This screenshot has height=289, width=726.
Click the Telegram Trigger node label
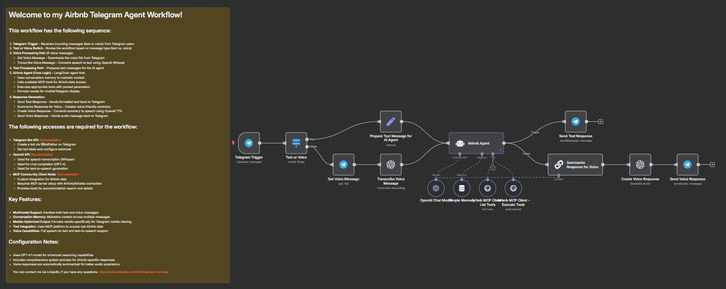[x=249, y=158]
